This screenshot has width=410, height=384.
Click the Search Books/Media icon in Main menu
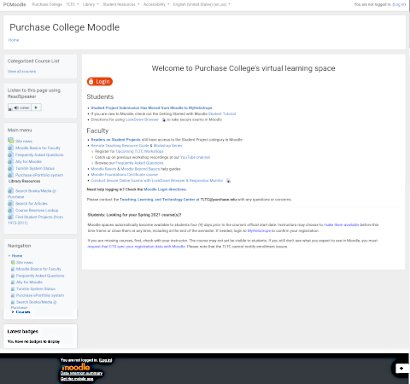[10, 190]
